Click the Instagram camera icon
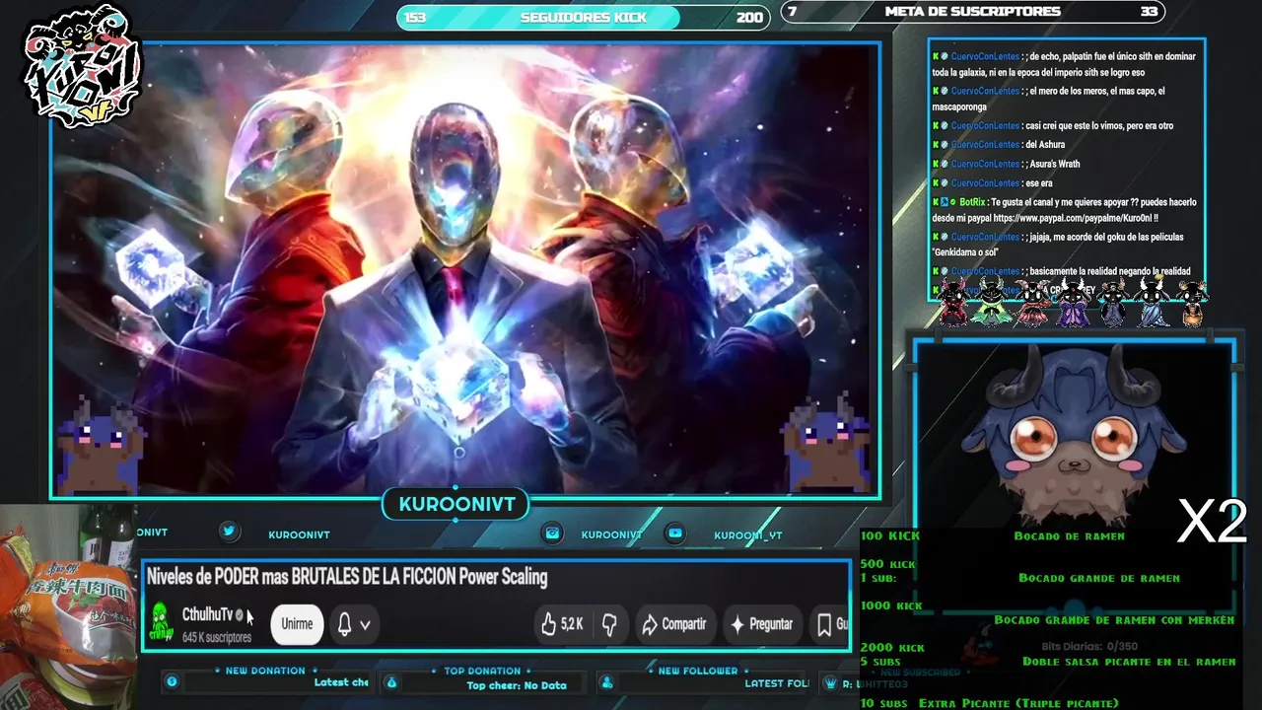The width and height of the screenshot is (1262, 710). coord(553,532)
